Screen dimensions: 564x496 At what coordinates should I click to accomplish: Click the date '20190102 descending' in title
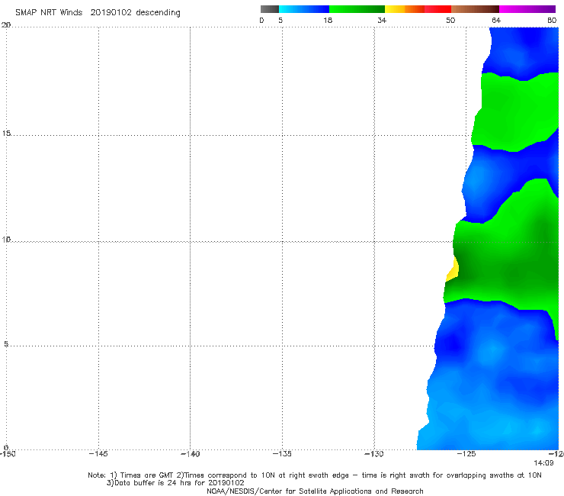pyautogui.click(x=135, y=13)
